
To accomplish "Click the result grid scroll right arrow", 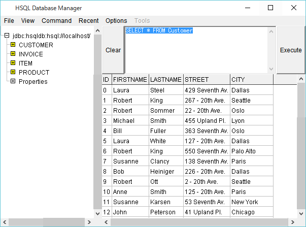I will tap(292, 222).
